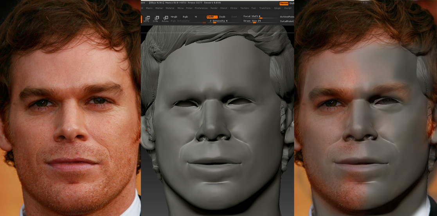
Task: Open the Texture menu
Action: click(245, 8)
